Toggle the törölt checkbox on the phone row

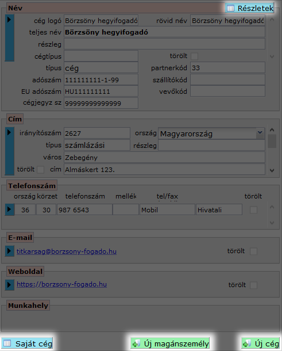click(x=253, y=210)
